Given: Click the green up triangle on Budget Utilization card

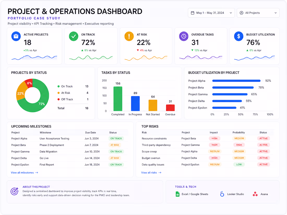Looking at the screenshot, I should (x=247, y=50).
